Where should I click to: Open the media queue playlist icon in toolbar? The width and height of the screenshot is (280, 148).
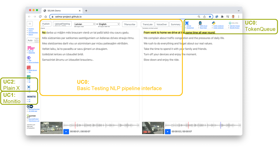click(x=228, y=17)
